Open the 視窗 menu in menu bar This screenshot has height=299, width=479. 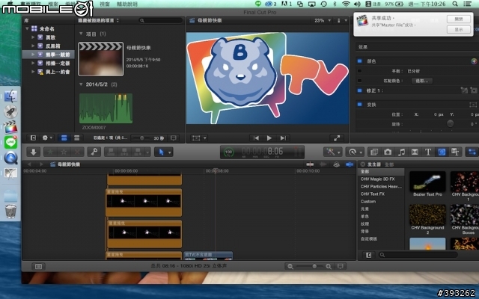click(105, 4)
